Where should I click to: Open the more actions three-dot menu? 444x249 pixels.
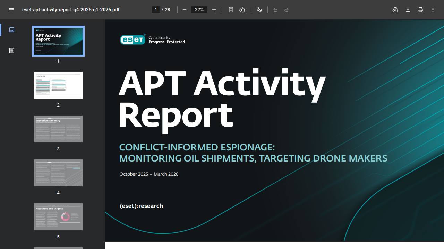pyautogui.click(x=433, y=10)
